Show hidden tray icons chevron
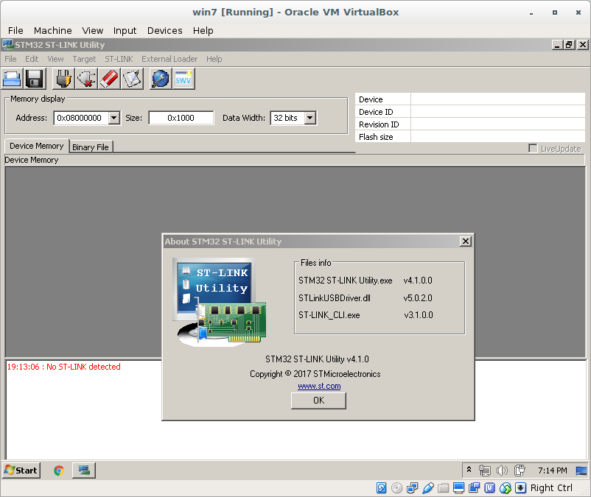The width and height of the screenshot is (591, 497). point(469,470)
